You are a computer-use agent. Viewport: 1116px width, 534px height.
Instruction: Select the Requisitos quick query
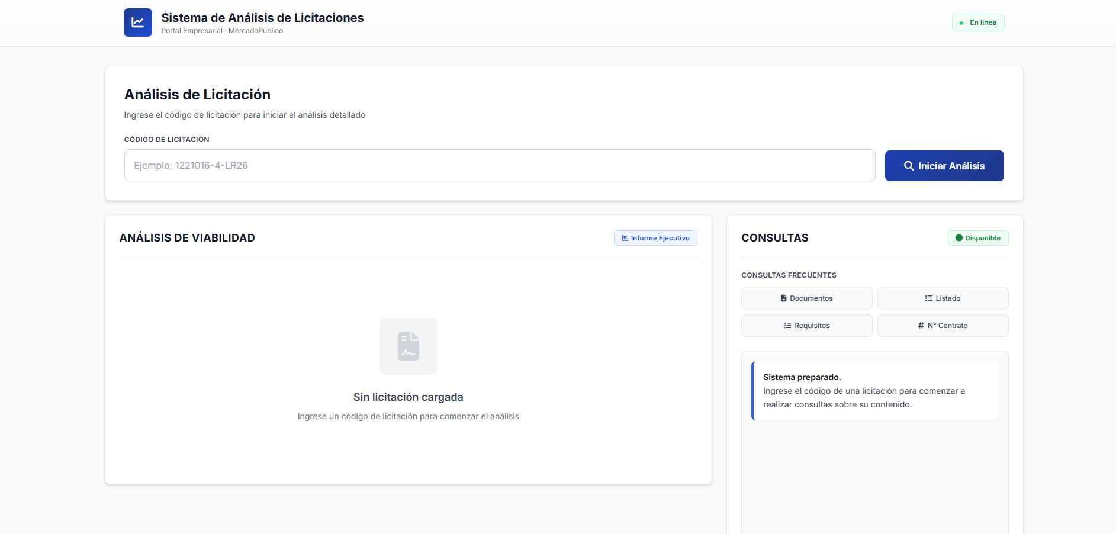tap(806, 326)
